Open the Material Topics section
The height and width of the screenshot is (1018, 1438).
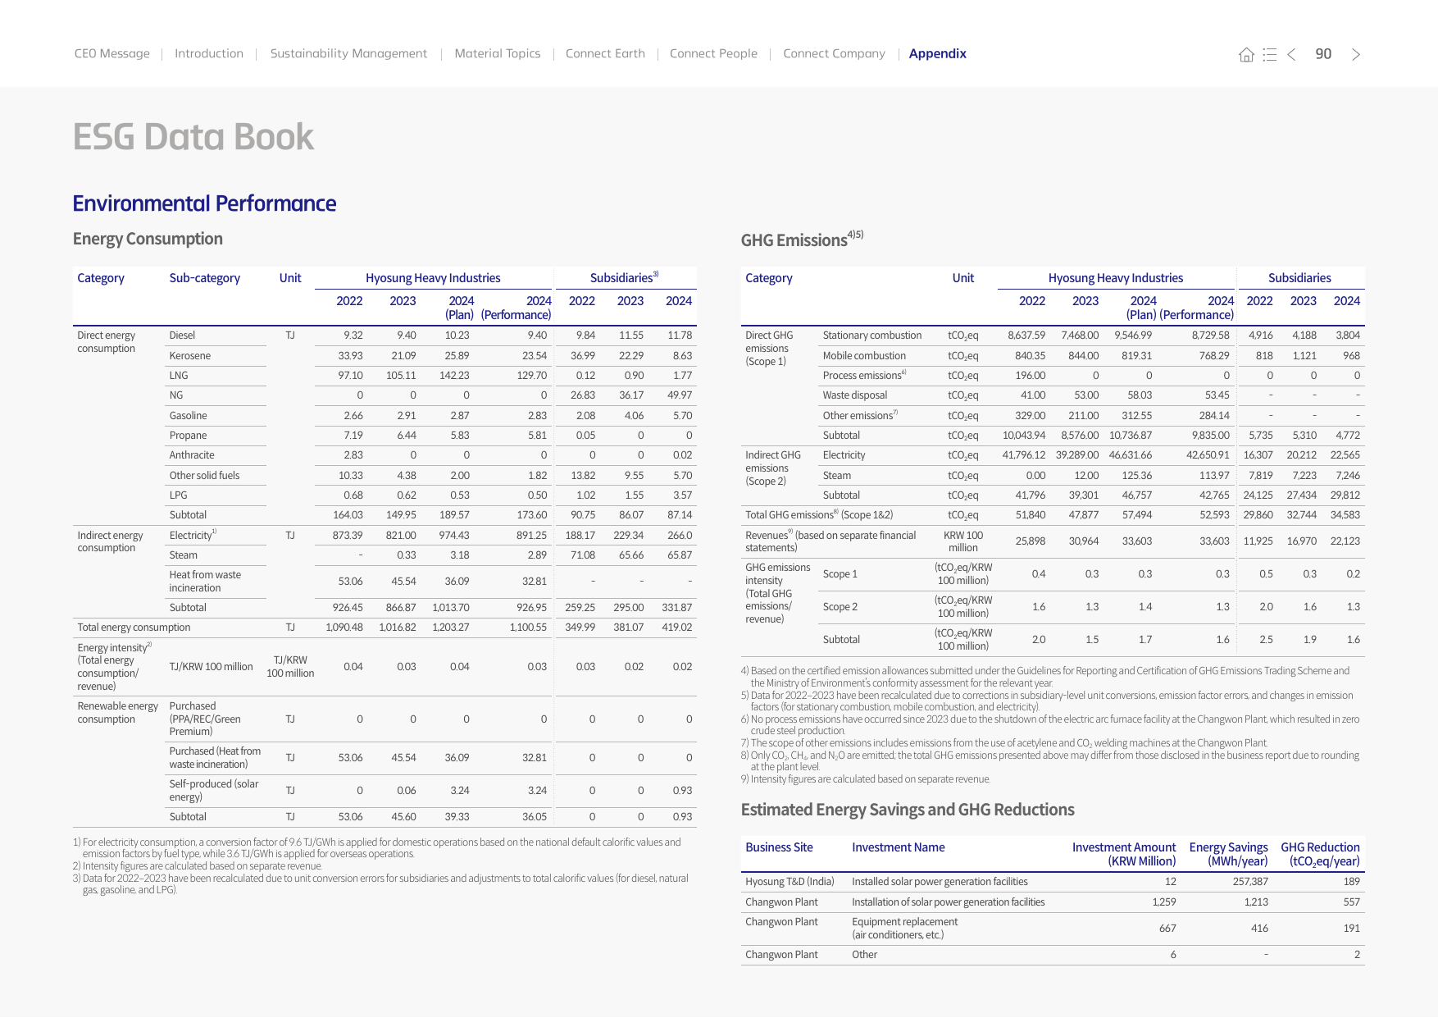(498, 53)
